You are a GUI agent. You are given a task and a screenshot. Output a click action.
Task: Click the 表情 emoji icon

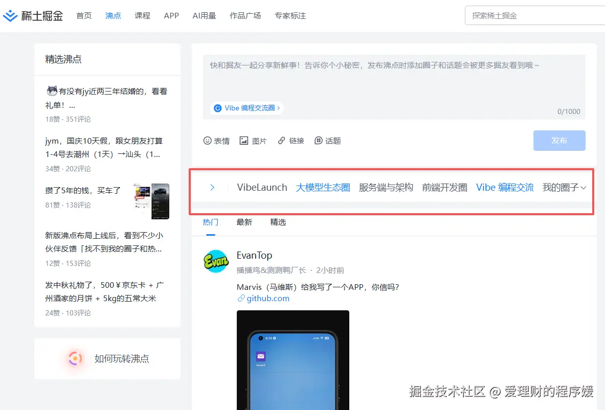[207, 141]
